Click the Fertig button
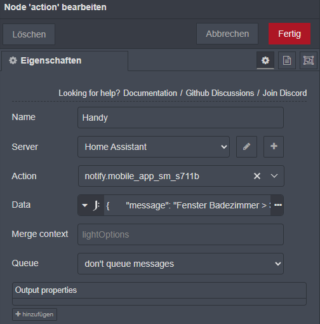 290,34
